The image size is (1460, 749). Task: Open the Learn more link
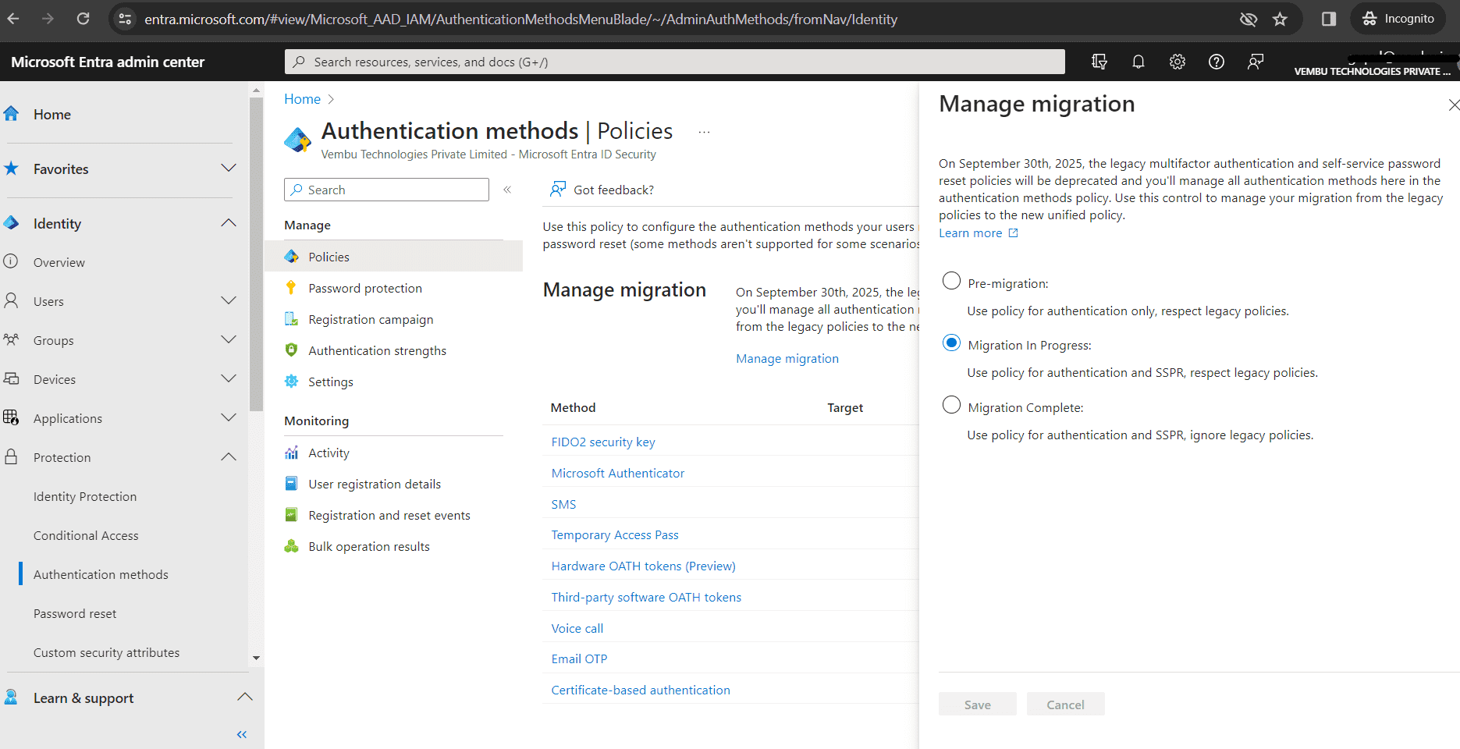[x=978, y=233]
